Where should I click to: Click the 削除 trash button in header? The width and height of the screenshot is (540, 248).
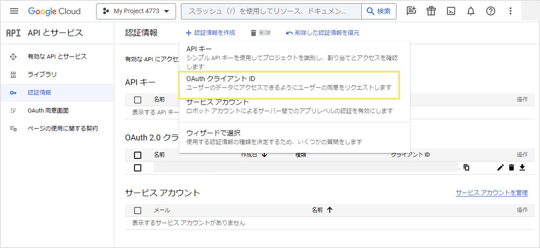pyautogui.click(x=261, y=33)
